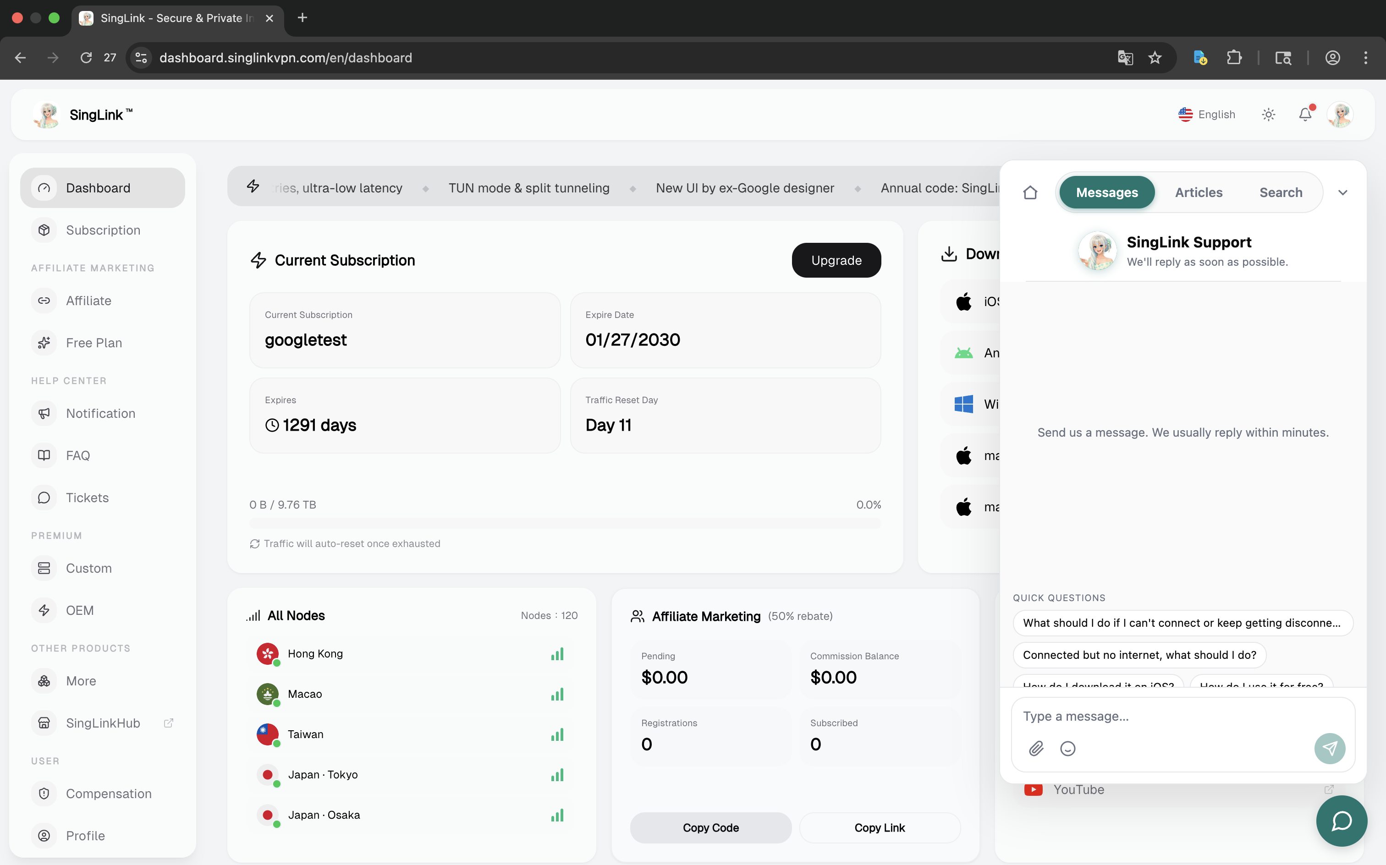The width and height of the screenshot is (1386, 865).
Task: Click the Tickets chat icon
Action: click(x=44, y=498)
